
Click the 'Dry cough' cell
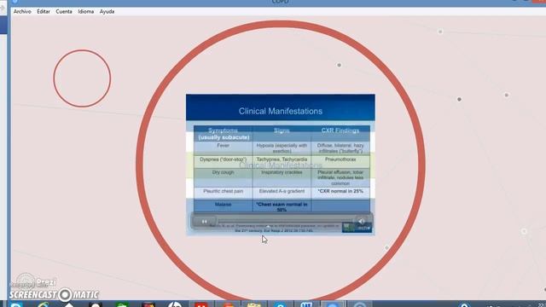coord(224,177)
